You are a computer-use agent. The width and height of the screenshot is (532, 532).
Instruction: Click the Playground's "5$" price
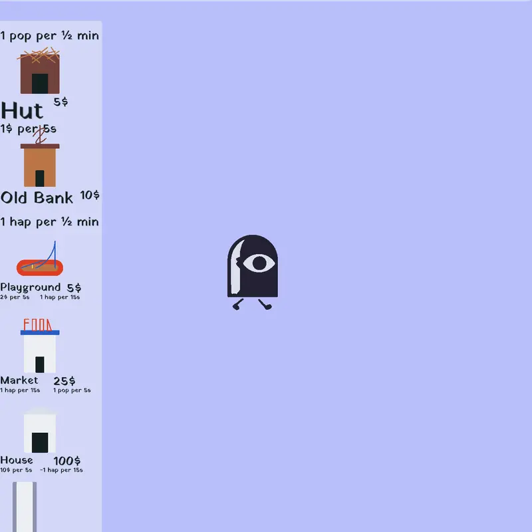(74, 288)
